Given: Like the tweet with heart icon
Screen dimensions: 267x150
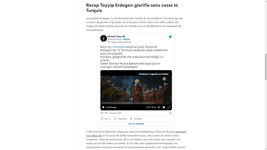Looking at the screenshot, I should click(102, 119).
